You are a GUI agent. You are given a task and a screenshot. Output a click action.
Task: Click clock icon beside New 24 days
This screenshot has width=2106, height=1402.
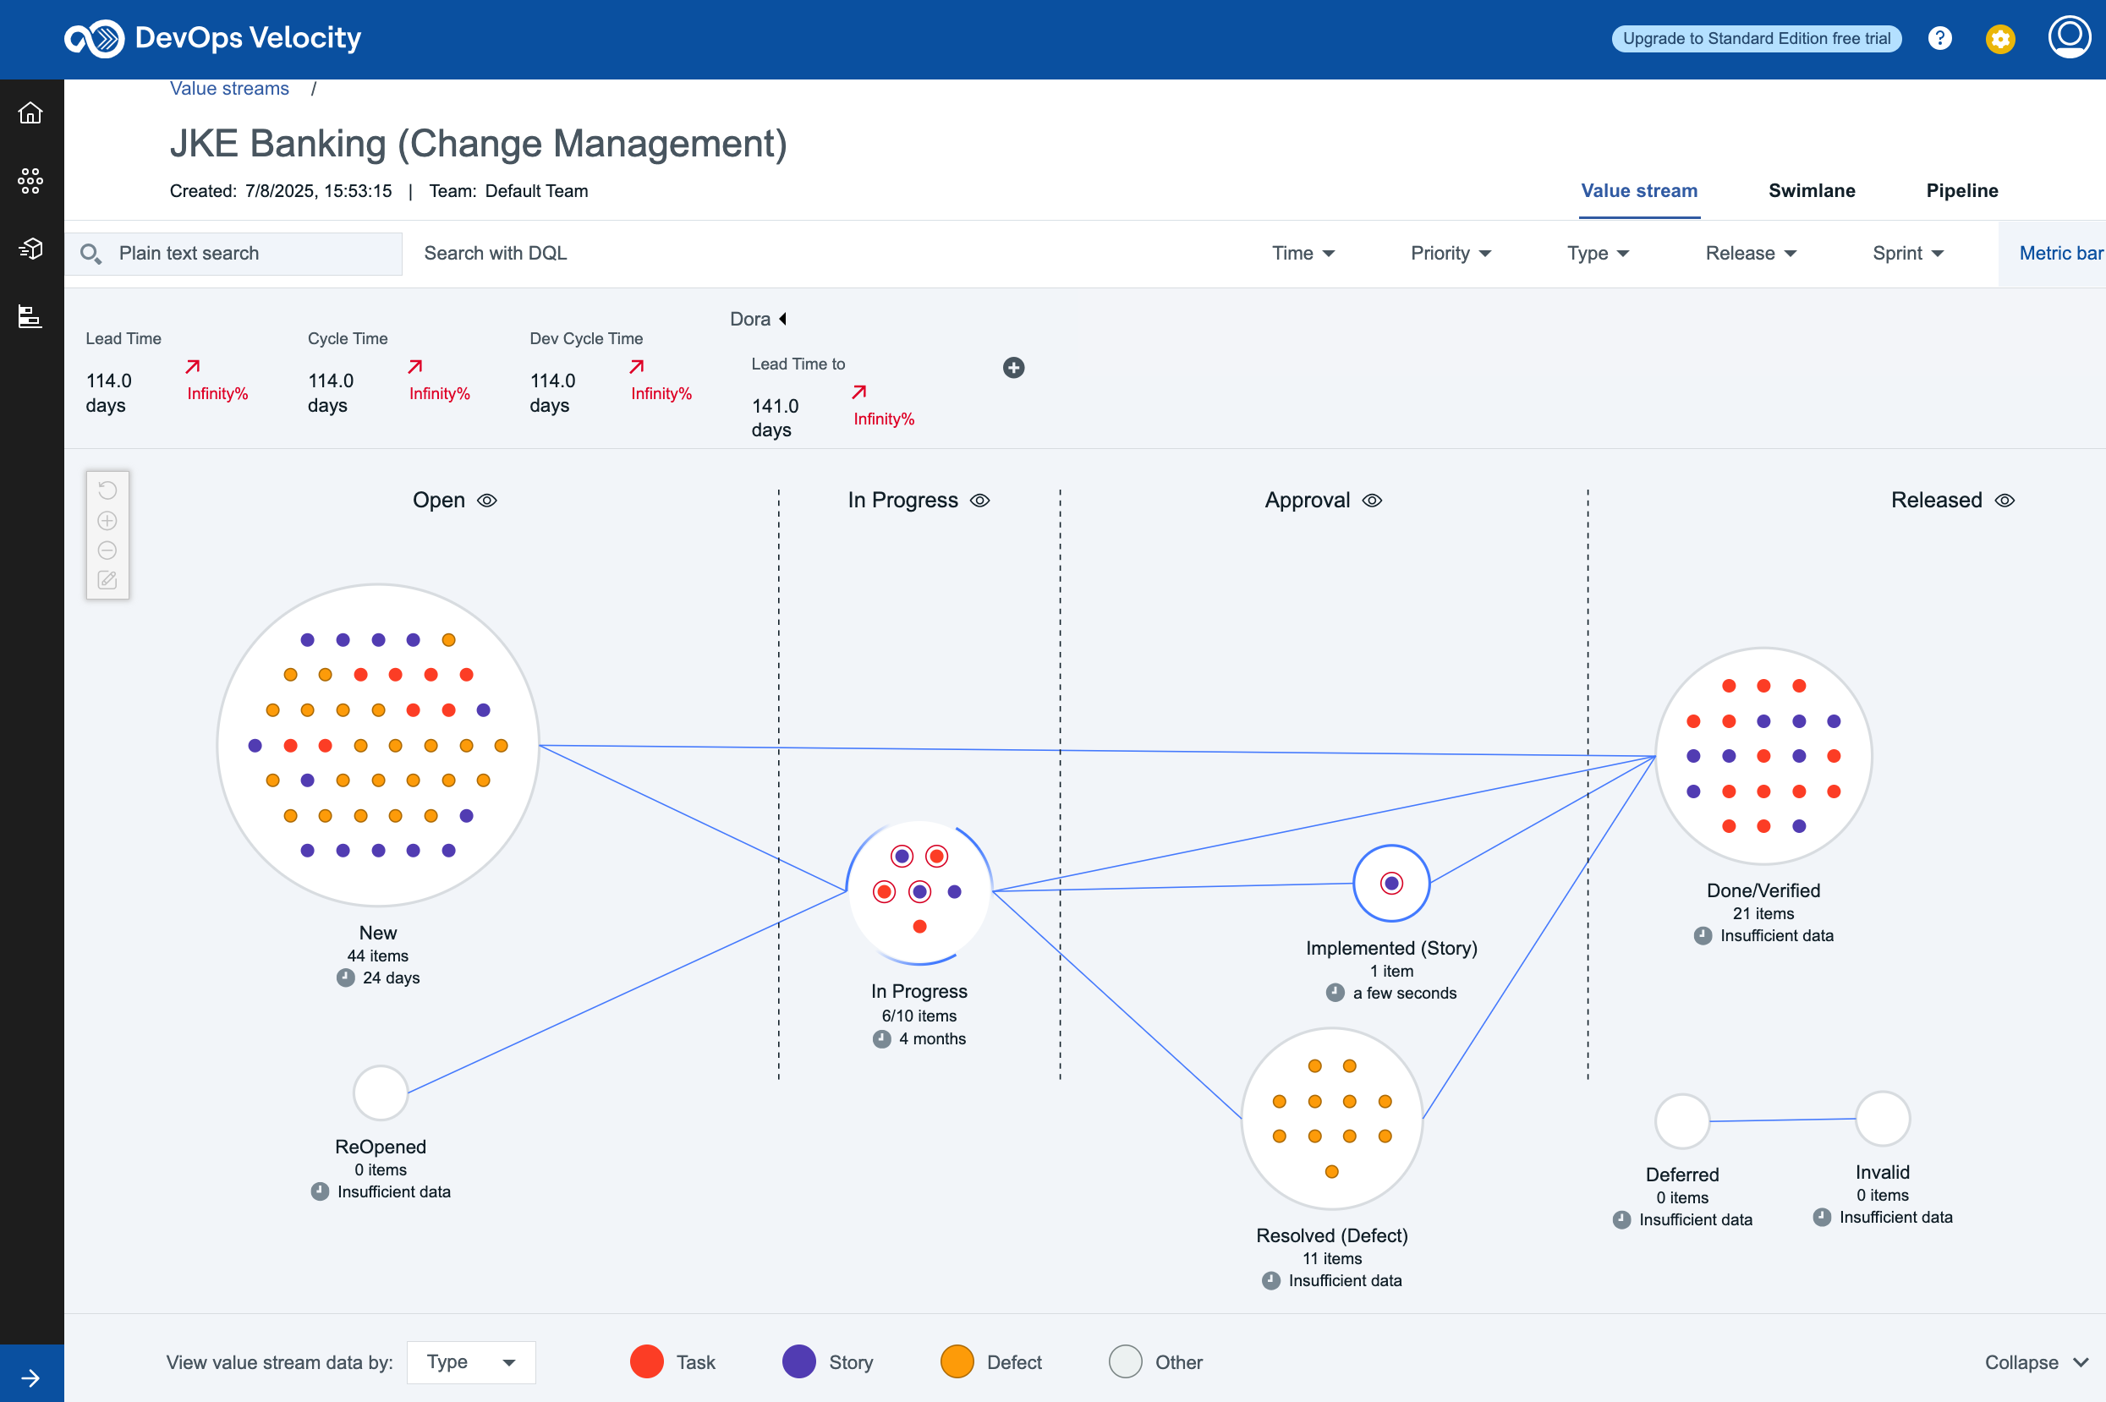pyautogui.click(x=345, y=978)
